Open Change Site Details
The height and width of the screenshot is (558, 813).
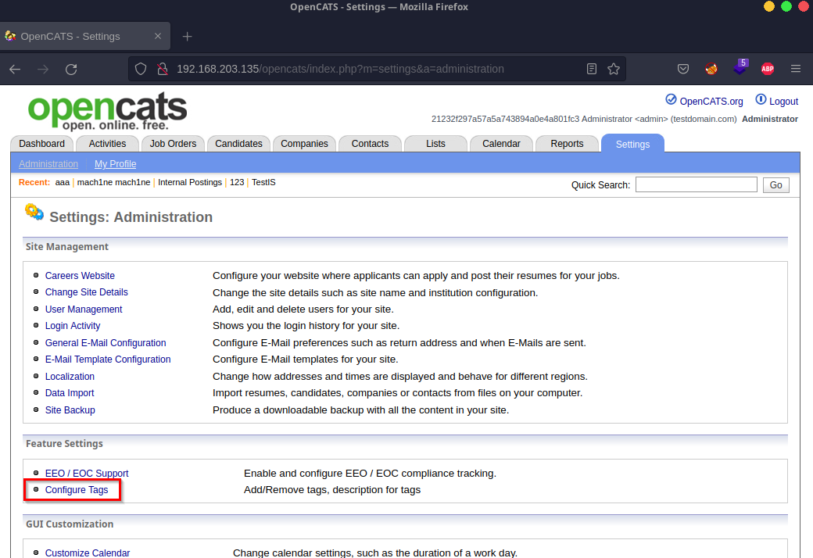(x=86, y=292)
